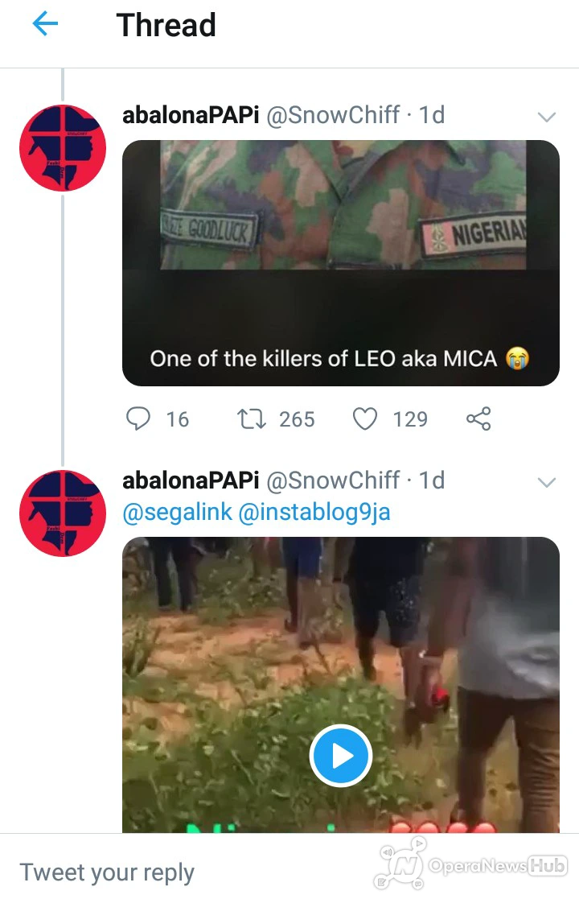Like the first tweet heart icon
The image size is (579, 899).
coord(365,419)
